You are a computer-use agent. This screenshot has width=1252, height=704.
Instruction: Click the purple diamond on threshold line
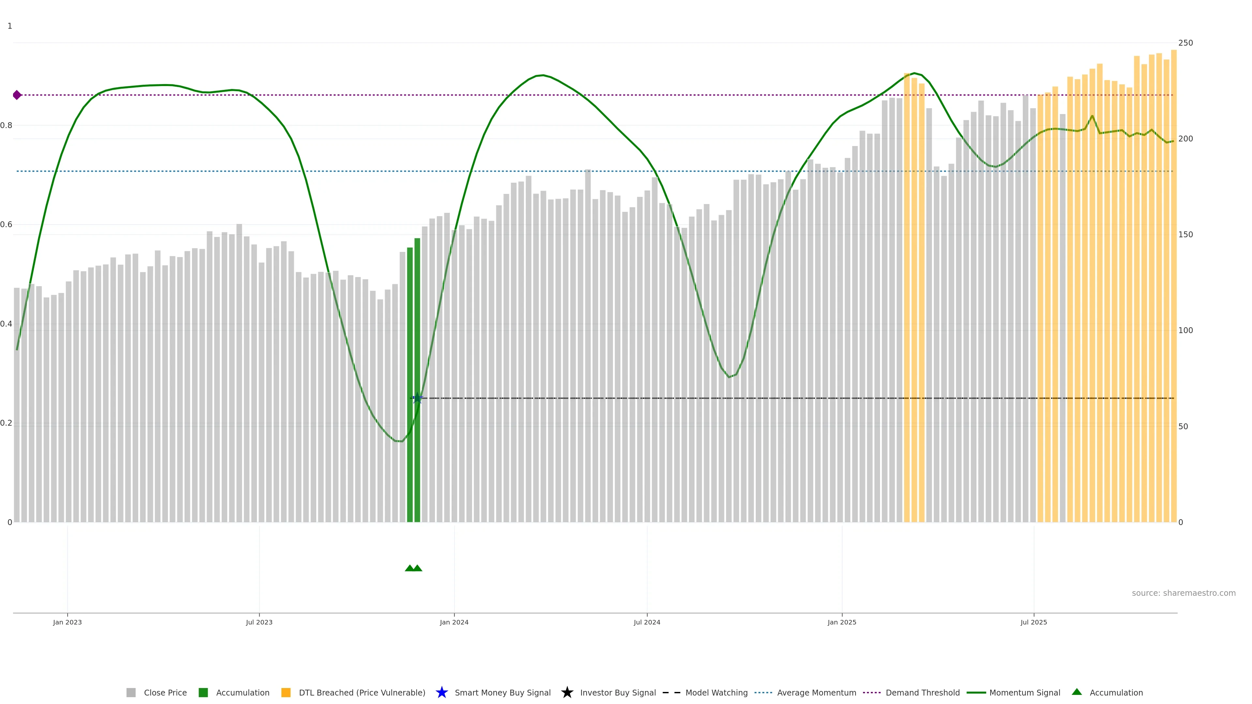17,95
